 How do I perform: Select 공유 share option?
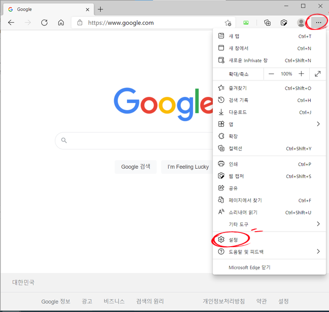point(269,188)
